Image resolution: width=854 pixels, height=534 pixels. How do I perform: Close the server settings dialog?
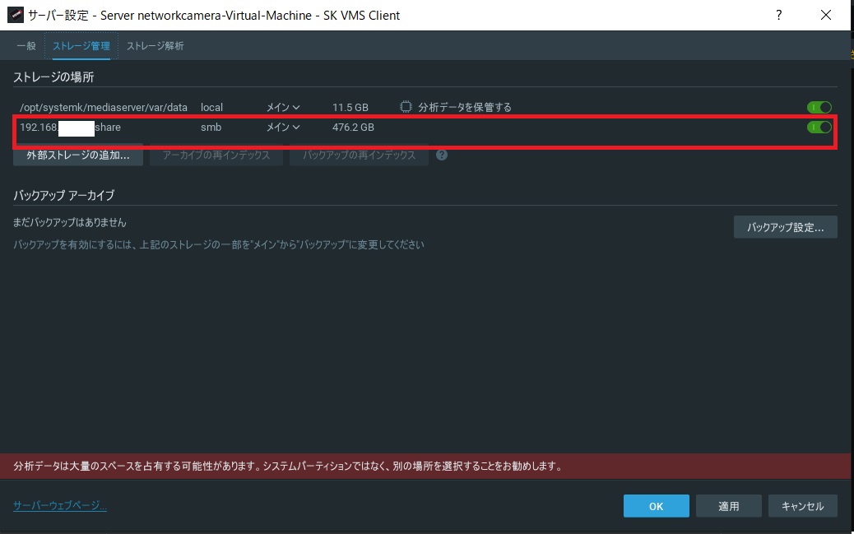pos(826,16)
